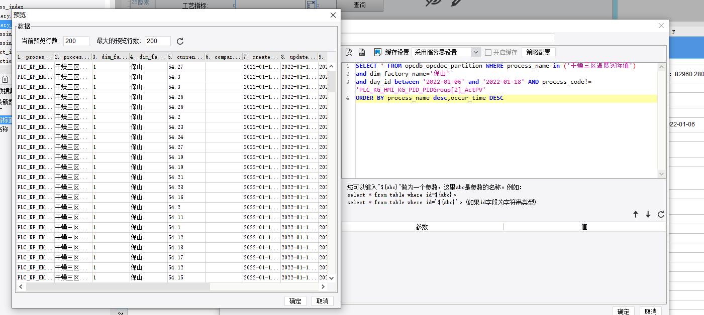The width and height of the screenshot is (704, 315).
Task: Select the cell with value 54.11
Action: click(186, 217)
